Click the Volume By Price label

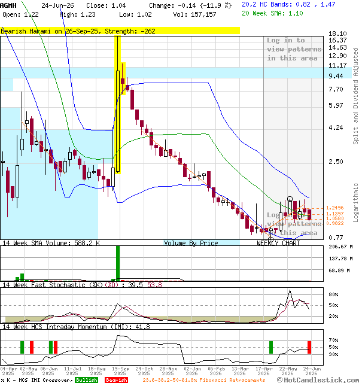191,243
